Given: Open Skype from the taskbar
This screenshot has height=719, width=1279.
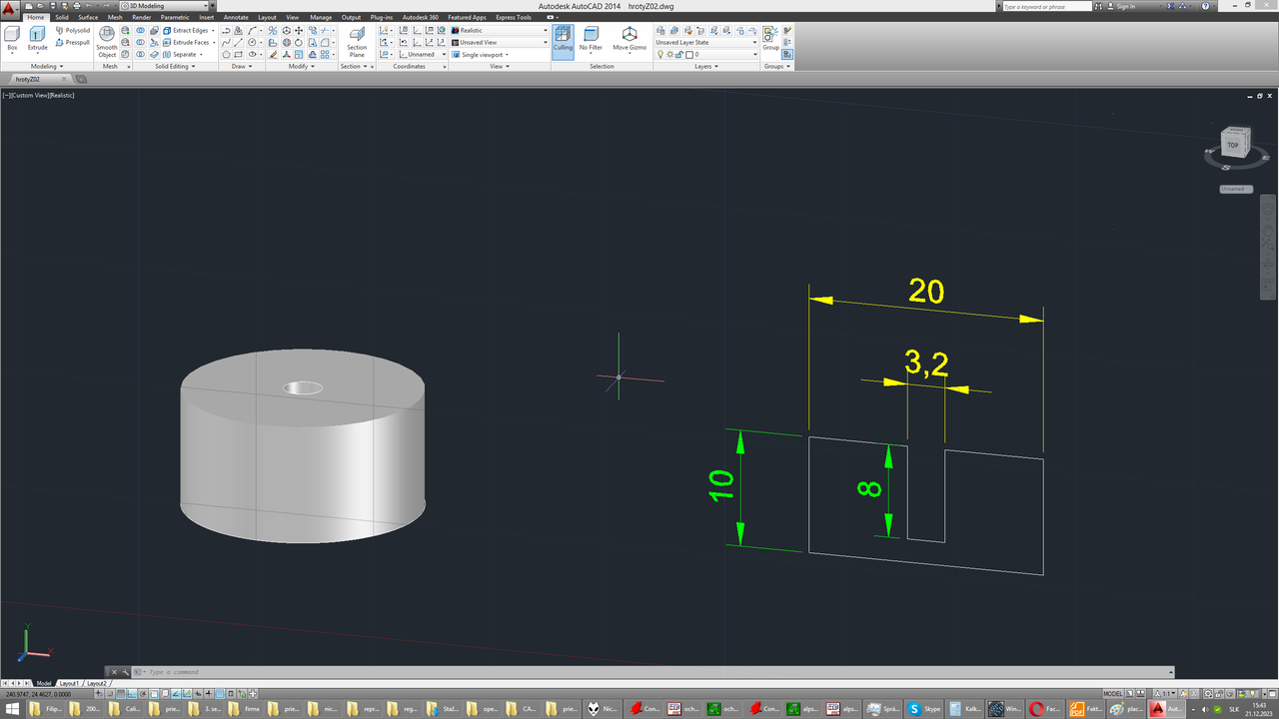Looking at the screenshot, I should (x=925, y=709).
